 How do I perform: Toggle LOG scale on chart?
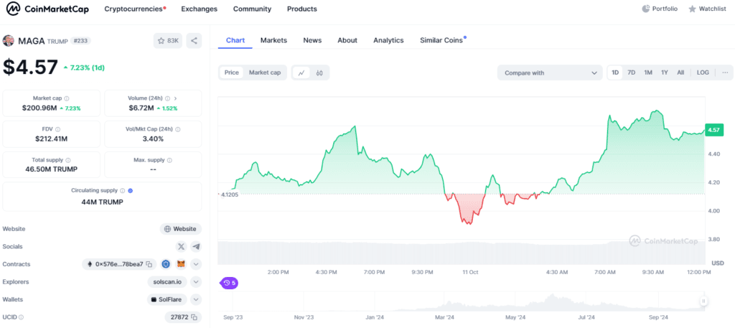(703, 72)
